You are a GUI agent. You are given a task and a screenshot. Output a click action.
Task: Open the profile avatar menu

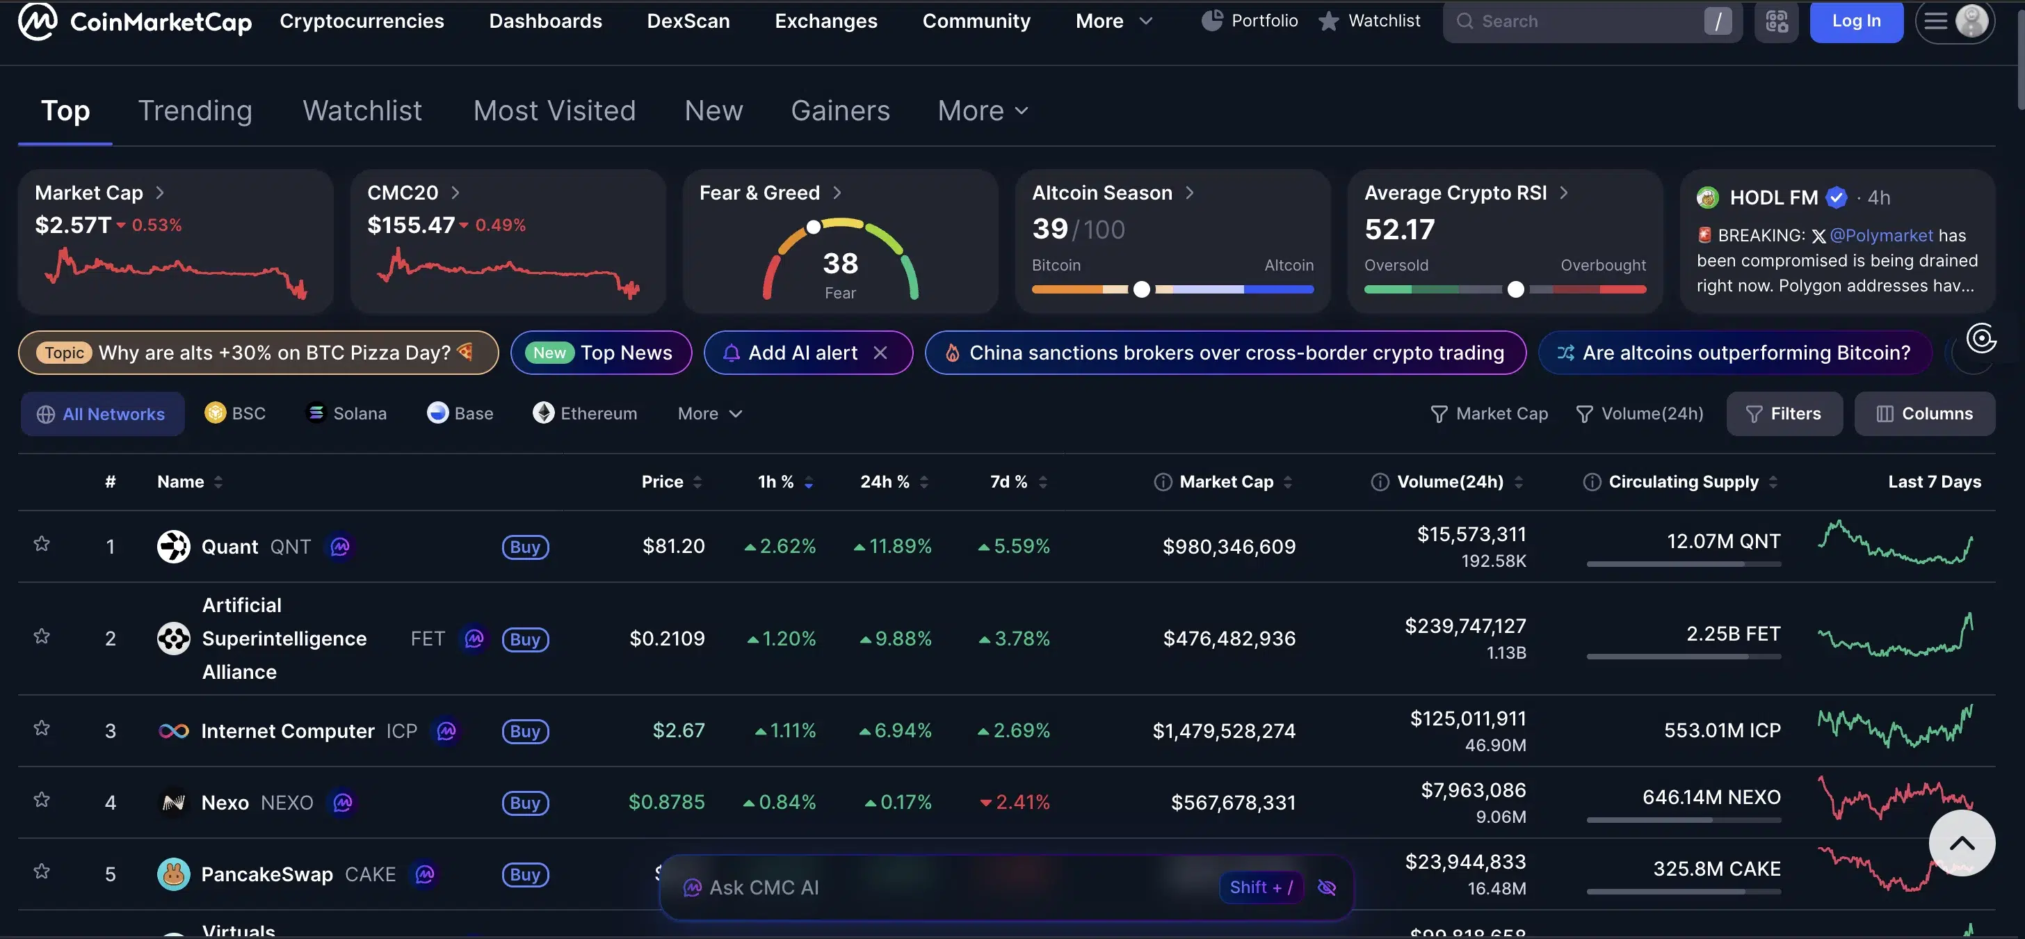tap(1971, 22)
